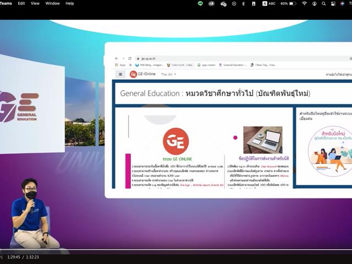This screenshot has width=352, height=264.
Task: Open Control Center icon
Action: point(333,4)
